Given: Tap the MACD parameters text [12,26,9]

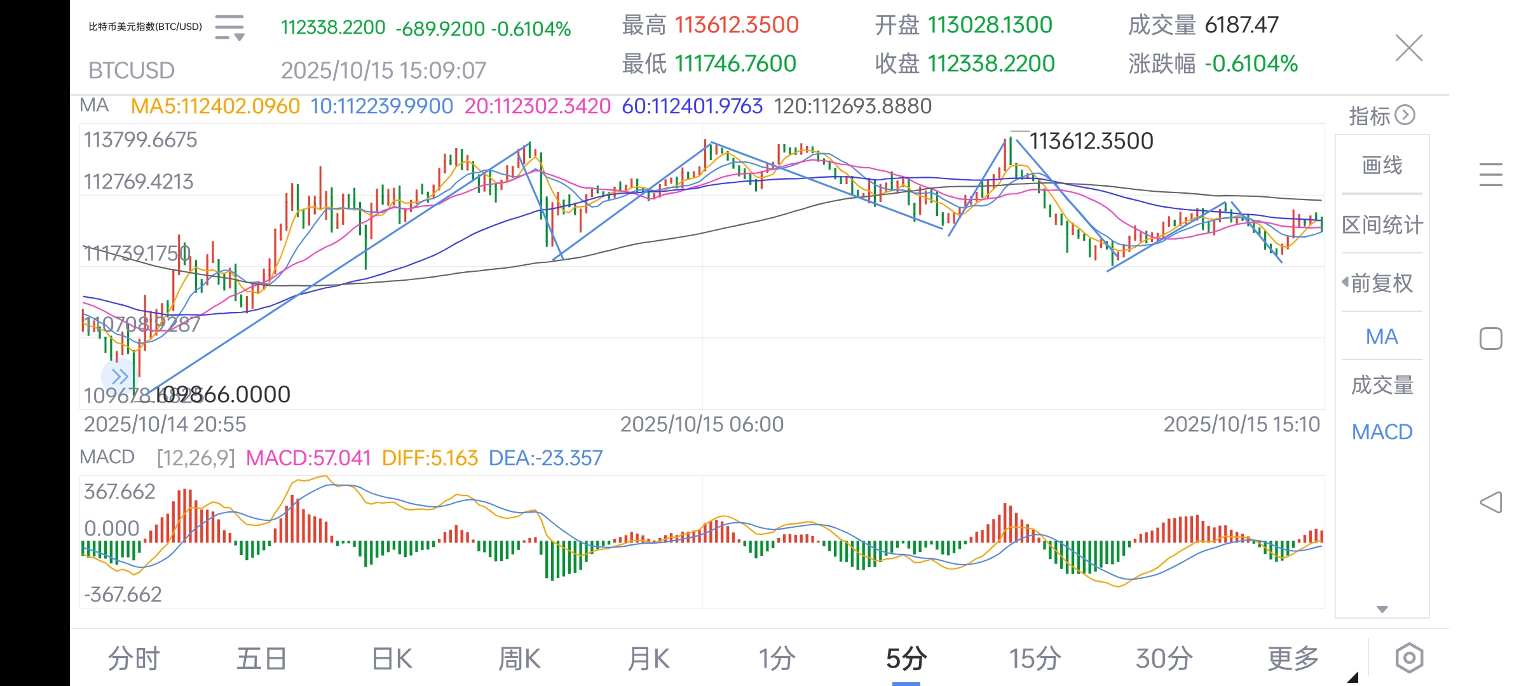Looking at the screenshot, I should (x=196, y=457).
